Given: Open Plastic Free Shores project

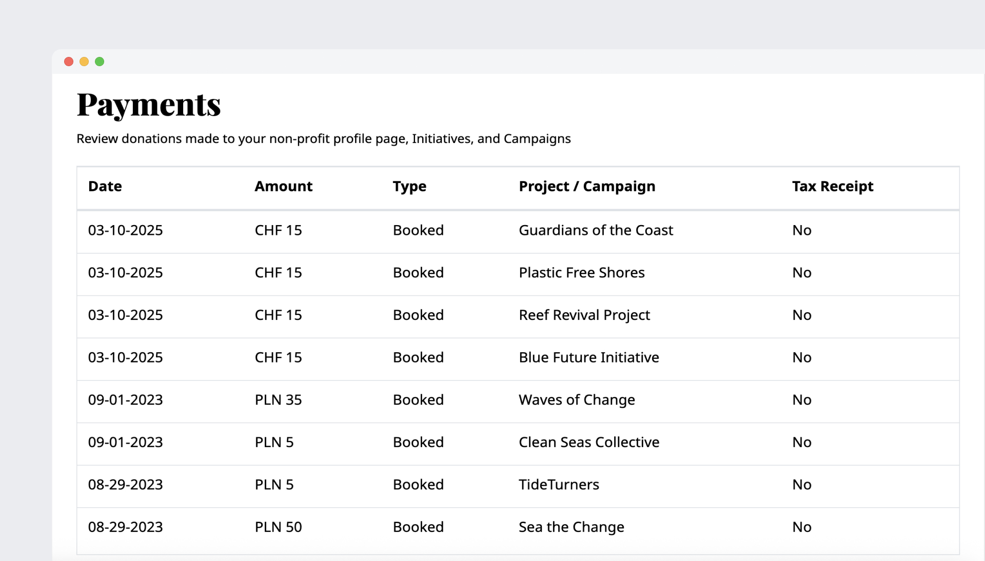Looking at the screenshot, I should tap(581, 273).
